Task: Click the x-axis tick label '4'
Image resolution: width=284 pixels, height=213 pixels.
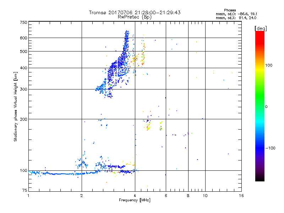Action: (x=135, y=196)
